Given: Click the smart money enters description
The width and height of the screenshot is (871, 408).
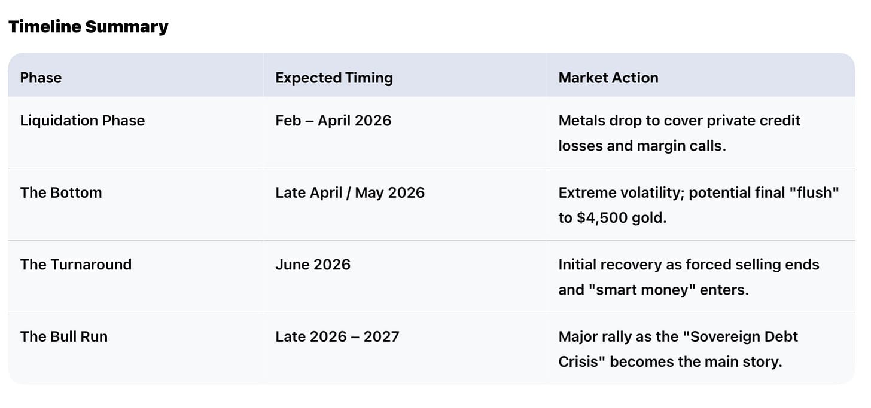Looking at the screenshot, I should pos(653,290).
